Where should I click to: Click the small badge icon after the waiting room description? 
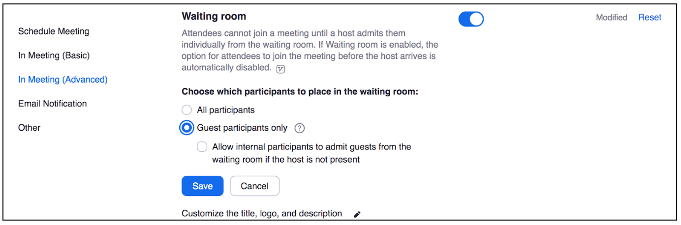(280, 69)
